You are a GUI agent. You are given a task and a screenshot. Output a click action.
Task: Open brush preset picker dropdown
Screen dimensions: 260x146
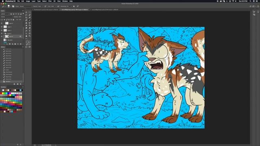tap(11, 6)
